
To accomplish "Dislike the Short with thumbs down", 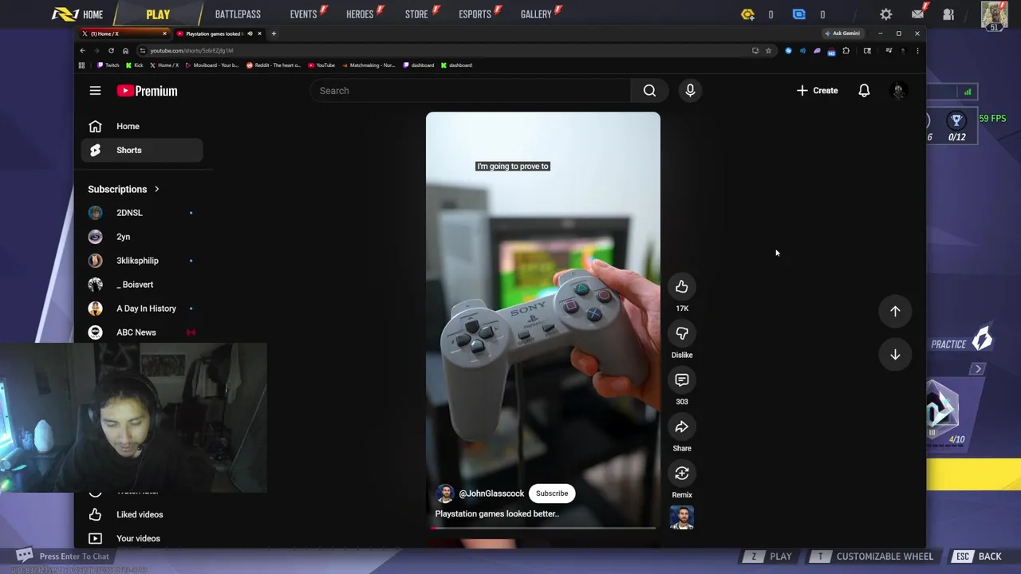I will [x=682, y=333].
